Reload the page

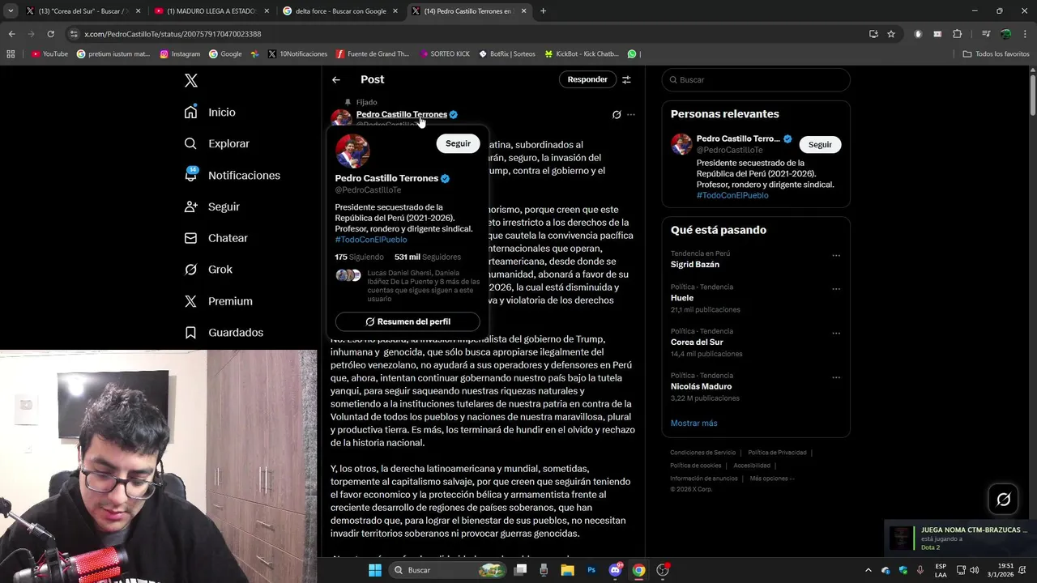tap(50, 34)
